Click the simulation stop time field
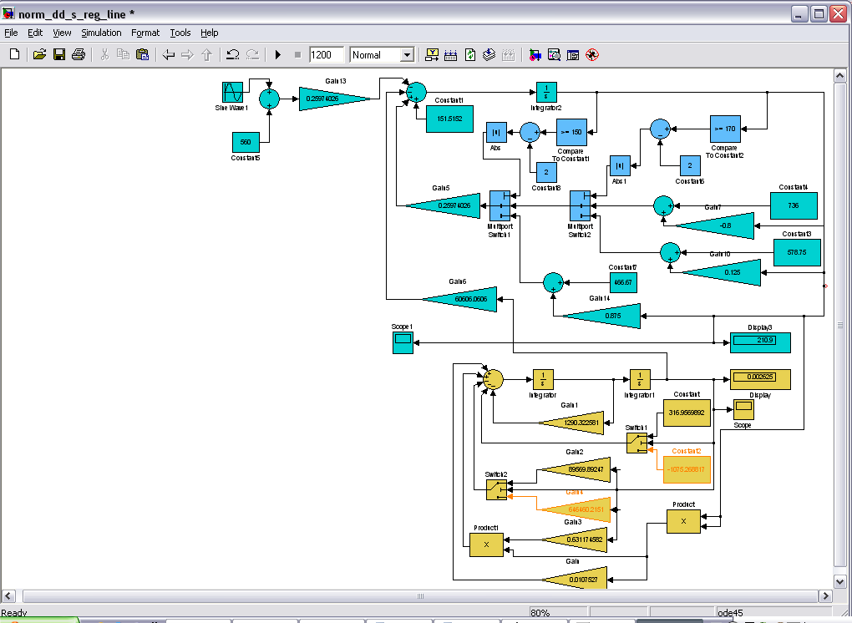The image size is (852, 623). coord(327,55)
